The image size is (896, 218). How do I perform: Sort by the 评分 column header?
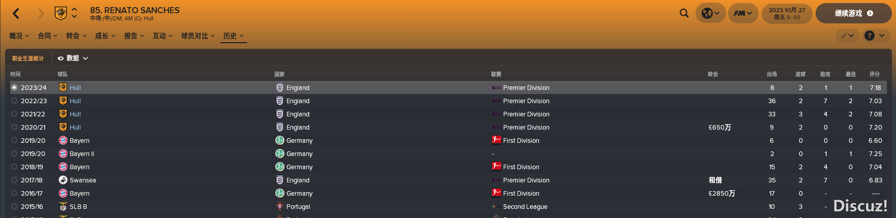tap(875, 74)
